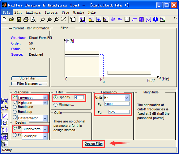
Task: Expand the Lowpass dropdown arrow
Action: point(45,98)
